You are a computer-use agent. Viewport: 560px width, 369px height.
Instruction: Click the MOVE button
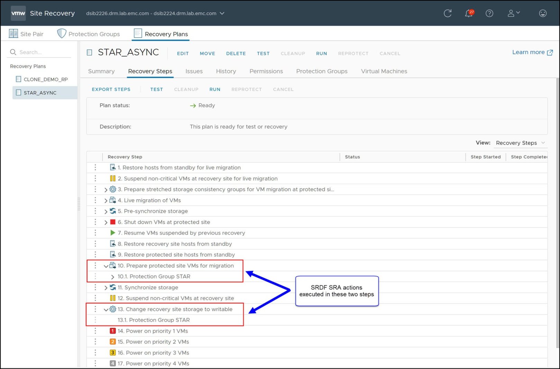208,54
